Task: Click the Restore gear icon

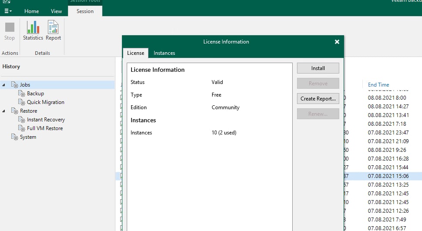Action: pos(14,111)
